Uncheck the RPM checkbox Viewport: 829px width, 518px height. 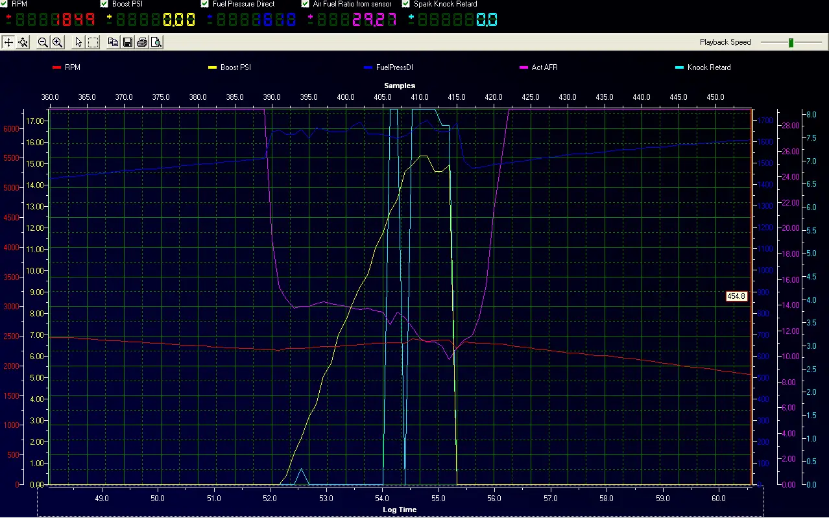tap(5, 4)
